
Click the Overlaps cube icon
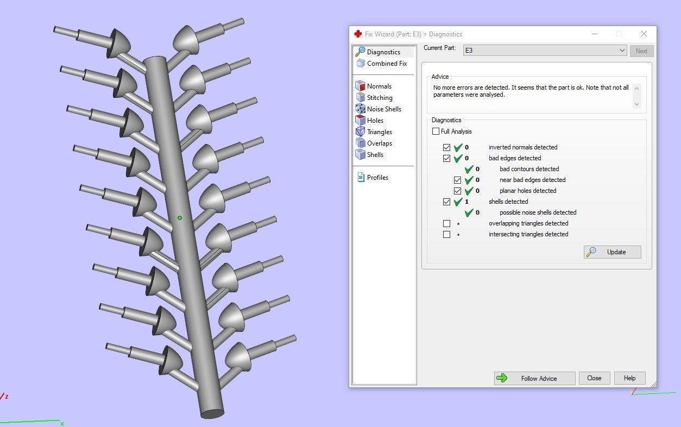[360, 143]
